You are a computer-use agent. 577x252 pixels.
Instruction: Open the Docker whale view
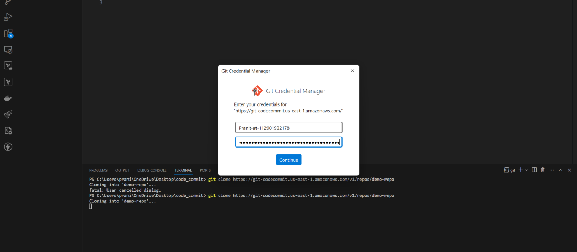(x=8, y=98)
